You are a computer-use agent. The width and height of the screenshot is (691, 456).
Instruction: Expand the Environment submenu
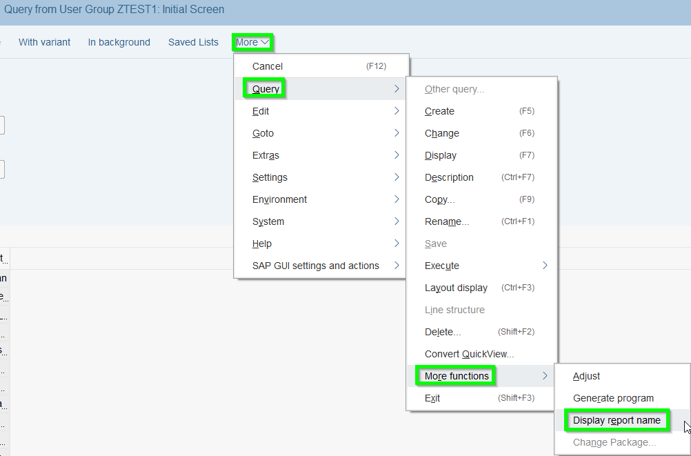coord(279,199)
